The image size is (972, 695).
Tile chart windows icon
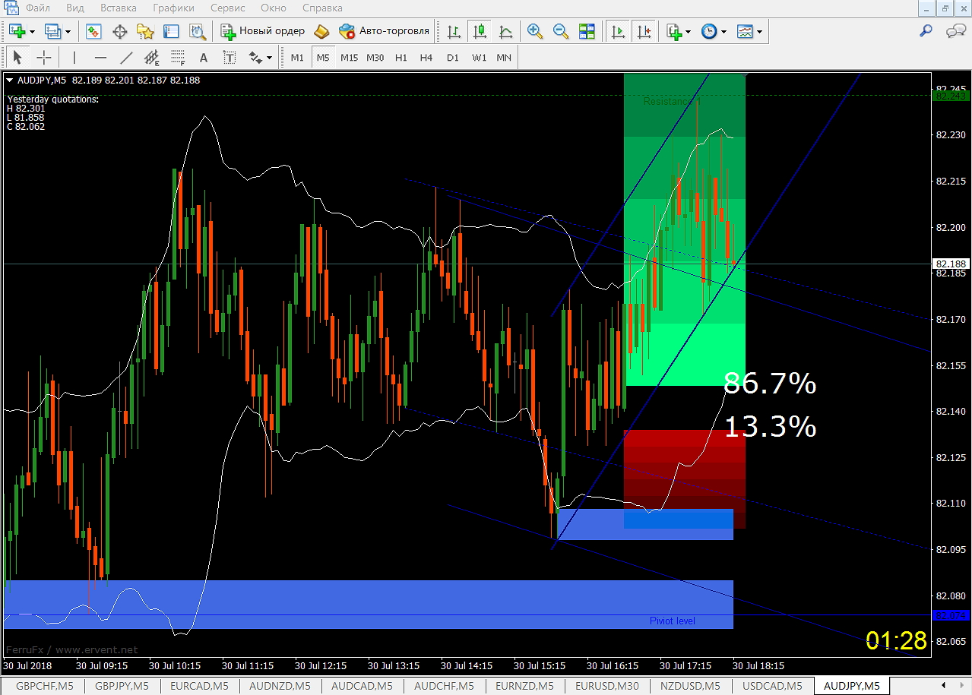(587, 31)
